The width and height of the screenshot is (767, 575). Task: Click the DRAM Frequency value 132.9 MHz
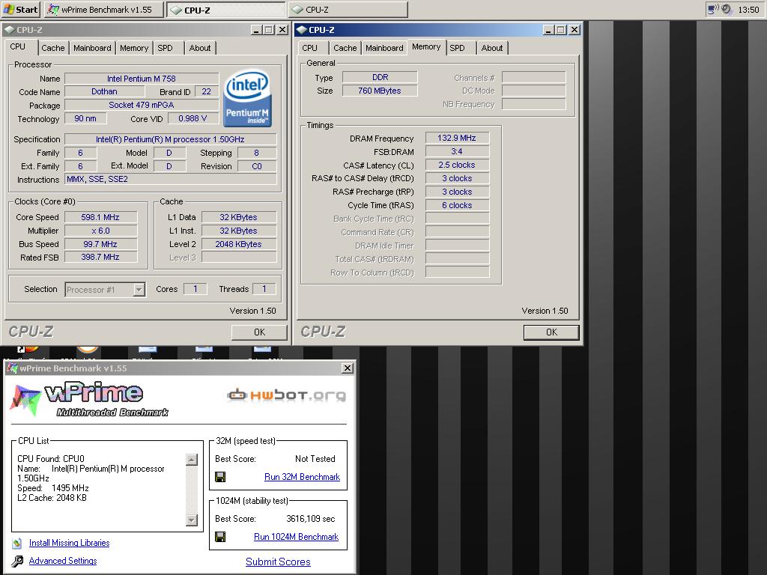[457, 139]
